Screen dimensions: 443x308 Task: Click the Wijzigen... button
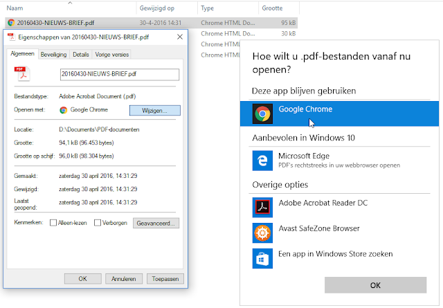(155, 111)
